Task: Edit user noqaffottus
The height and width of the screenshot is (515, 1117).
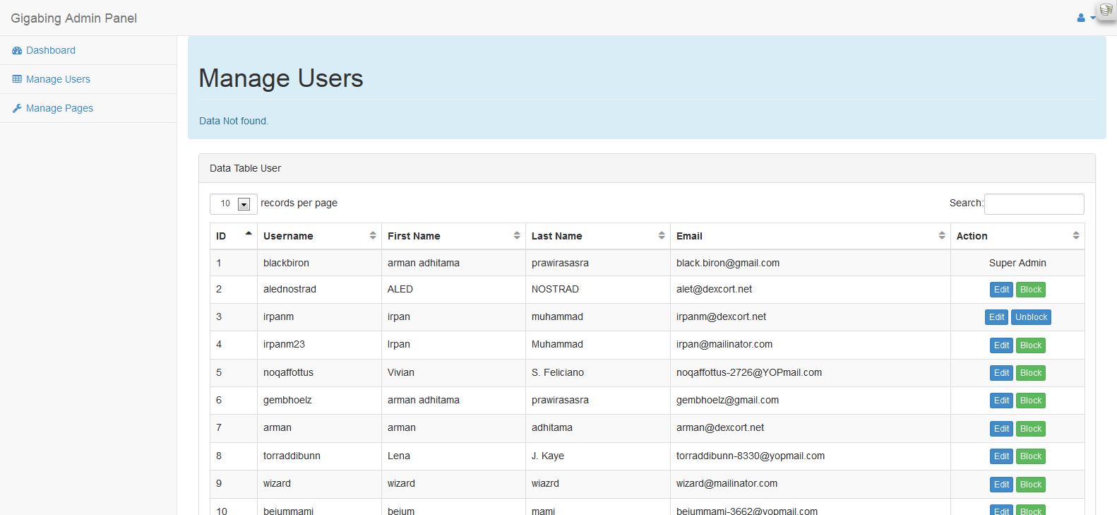Action: 1001,373
